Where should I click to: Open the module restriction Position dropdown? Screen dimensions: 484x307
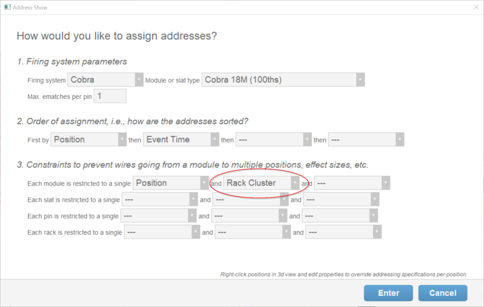(x=171, y=183)
